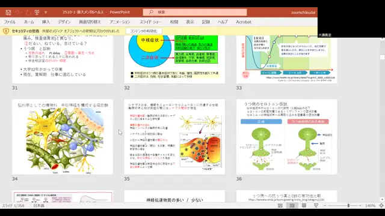385x216 pixels.
Task: Start slideshow from beginning via quick access icon
Action: [37, 12]
